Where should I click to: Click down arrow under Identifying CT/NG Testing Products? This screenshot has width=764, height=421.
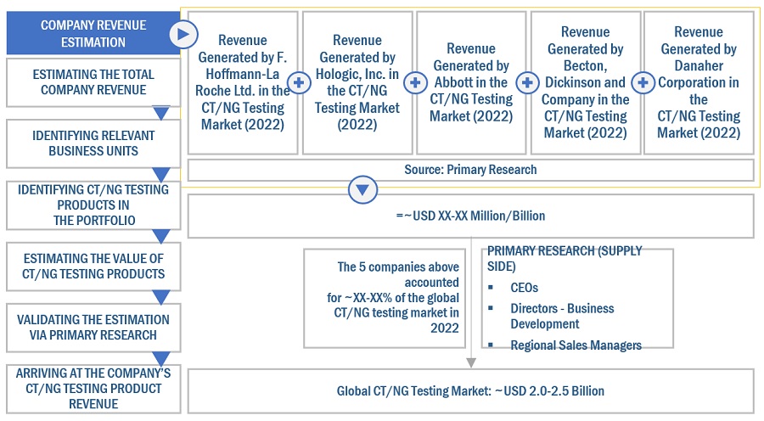click(x=160, y=237)
